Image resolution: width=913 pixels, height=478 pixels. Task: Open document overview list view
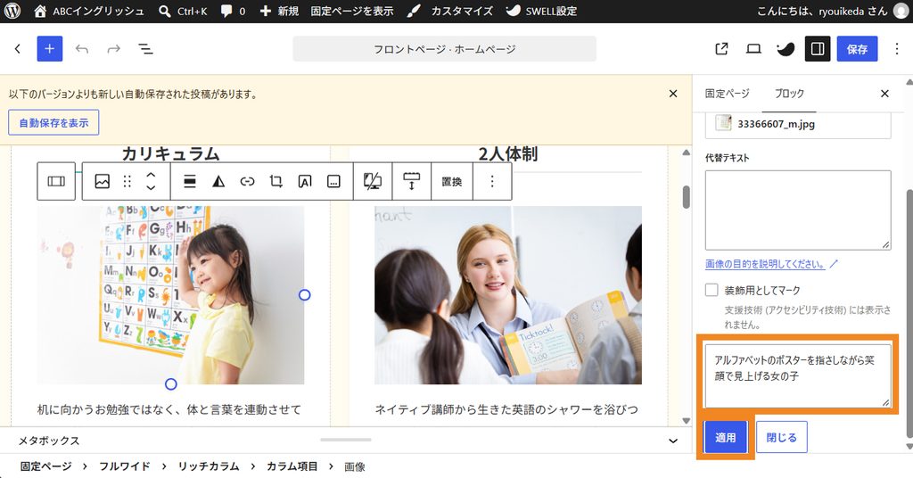pyautogui.click(x=145, y=49)
